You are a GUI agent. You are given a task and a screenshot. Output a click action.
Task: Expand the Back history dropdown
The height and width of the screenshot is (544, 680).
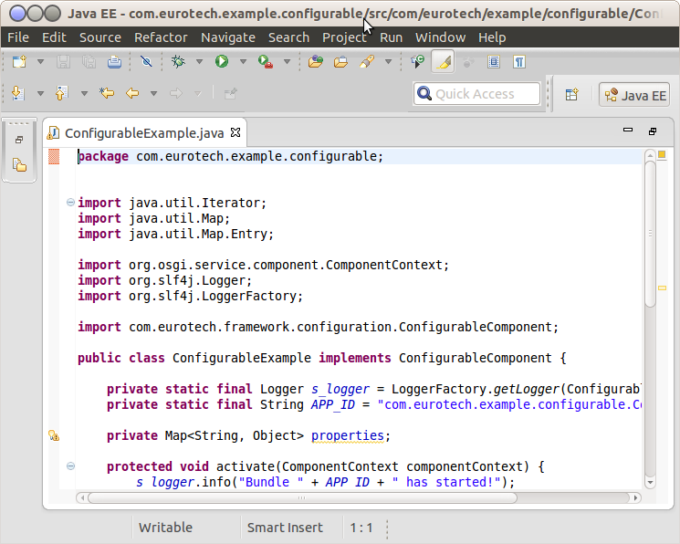[x=153, y=93]
